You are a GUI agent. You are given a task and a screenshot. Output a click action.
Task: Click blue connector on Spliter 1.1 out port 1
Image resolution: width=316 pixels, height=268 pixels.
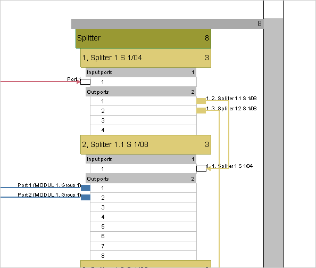(x=86, y=188)
